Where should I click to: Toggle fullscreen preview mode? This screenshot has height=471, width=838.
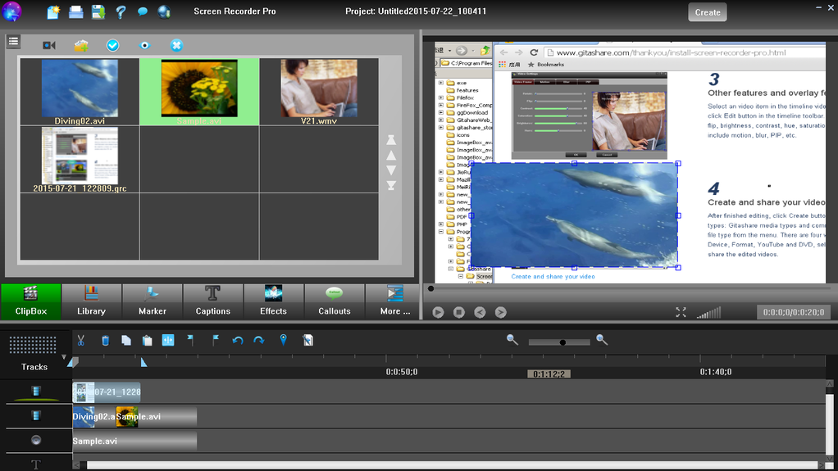tap(681, 312)
